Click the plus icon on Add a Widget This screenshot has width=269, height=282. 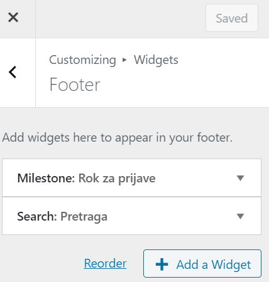tap(162, 264)
